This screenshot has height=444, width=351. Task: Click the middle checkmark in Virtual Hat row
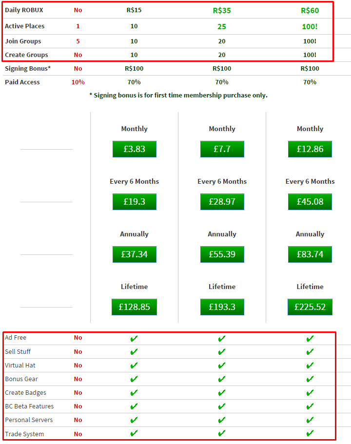(x=222, y=365)
